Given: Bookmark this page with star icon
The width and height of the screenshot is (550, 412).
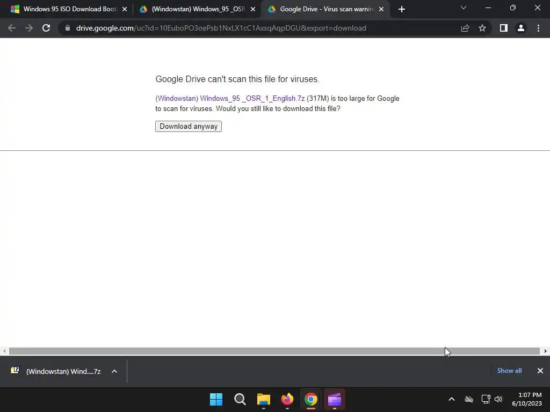Looking at the screenshot, I should [482, 28].
